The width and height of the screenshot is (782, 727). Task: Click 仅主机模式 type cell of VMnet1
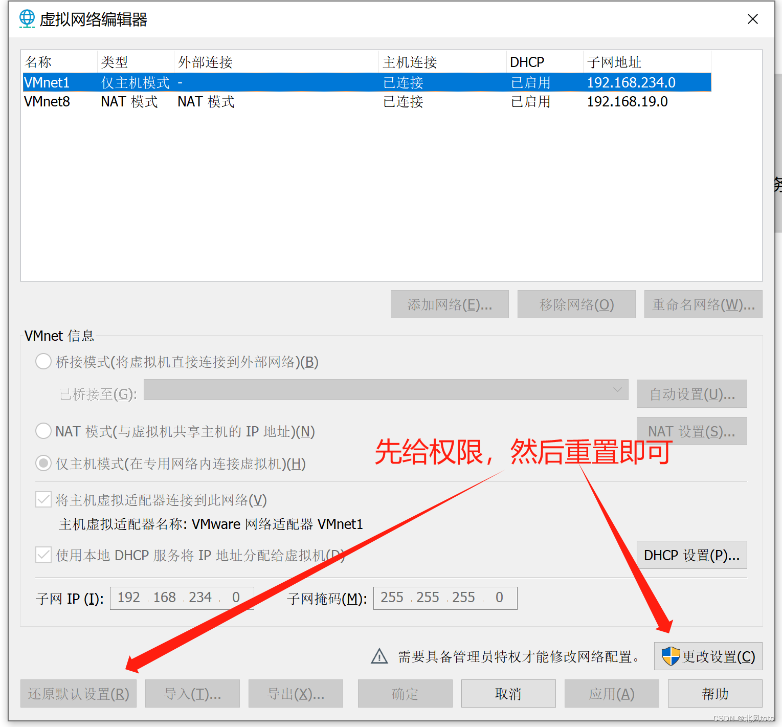(x=135, y=82)
